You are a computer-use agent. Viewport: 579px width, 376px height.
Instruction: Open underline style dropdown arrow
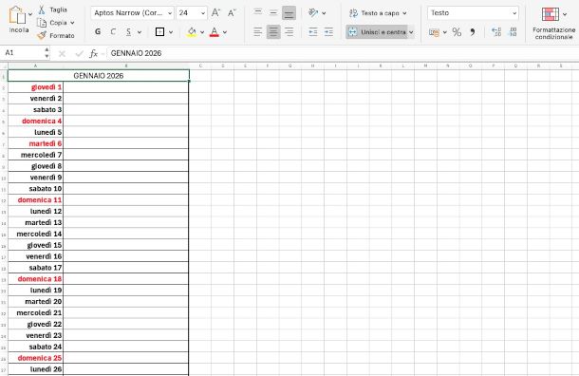click(140, 32)
